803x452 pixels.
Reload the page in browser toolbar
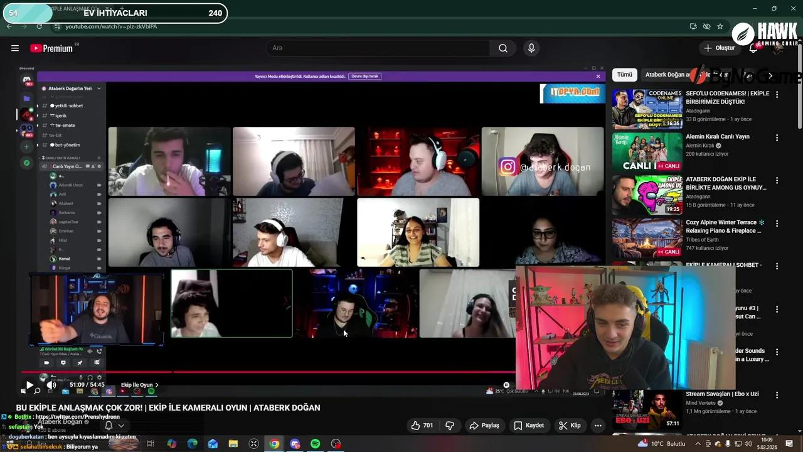(39, 26)
